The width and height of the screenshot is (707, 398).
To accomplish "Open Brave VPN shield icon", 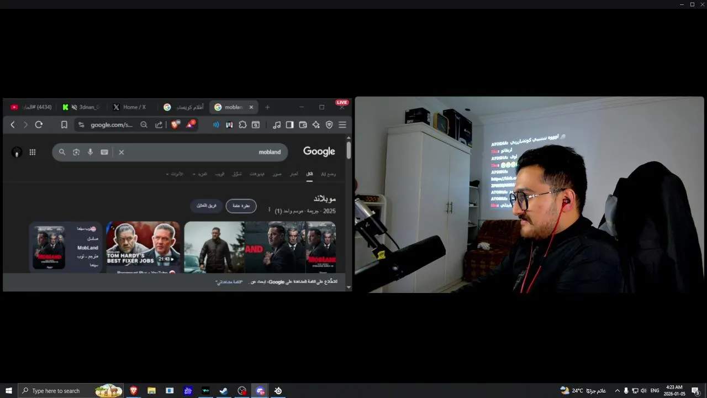I will coord(329,125).
